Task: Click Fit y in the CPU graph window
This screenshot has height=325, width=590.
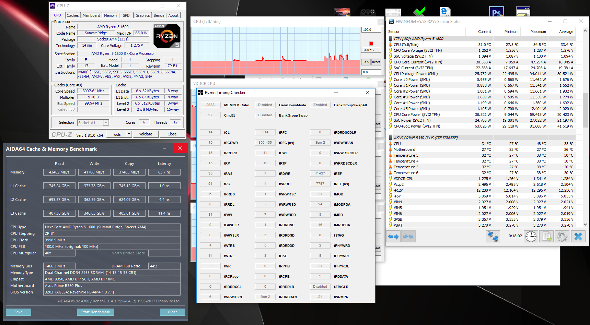Action: pyautogui.click(x=366, y=62)
